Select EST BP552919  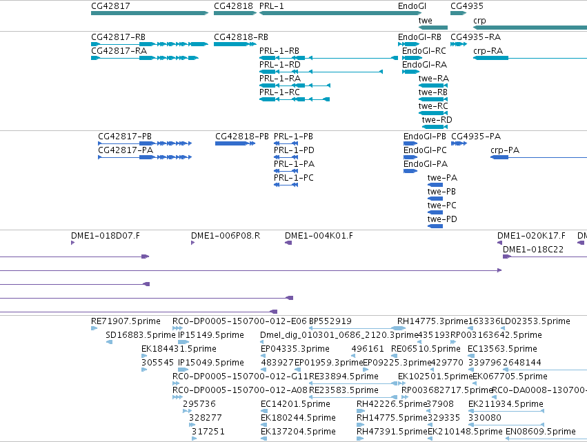point(357,329)
